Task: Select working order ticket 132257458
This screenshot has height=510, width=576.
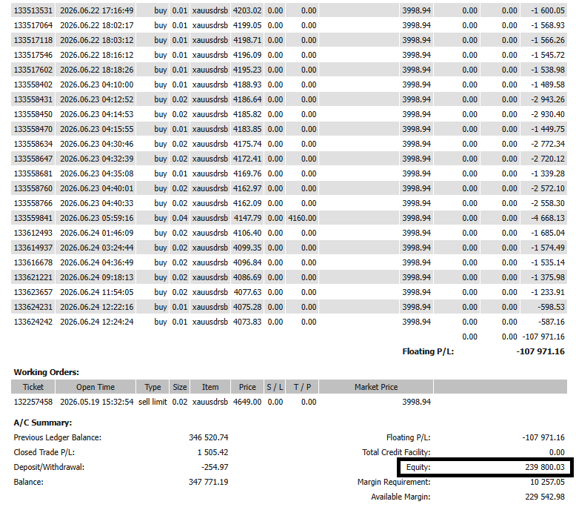Action: click(x=33, y=402)
